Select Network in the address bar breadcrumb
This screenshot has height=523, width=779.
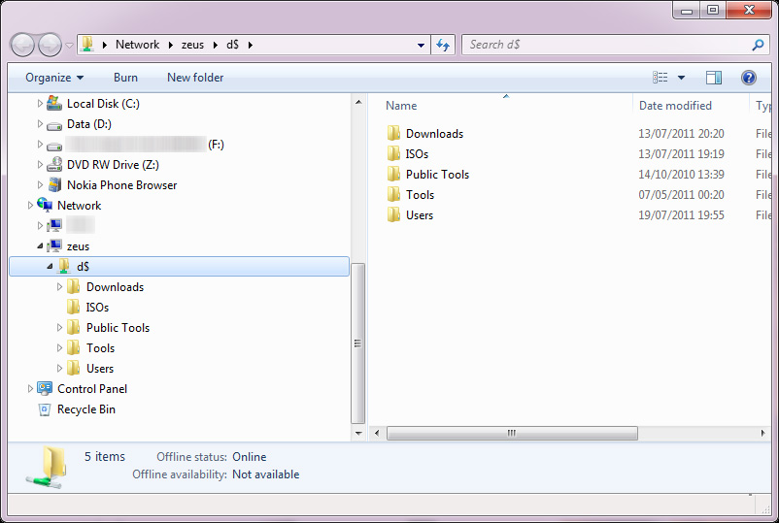tap(137, 45)
